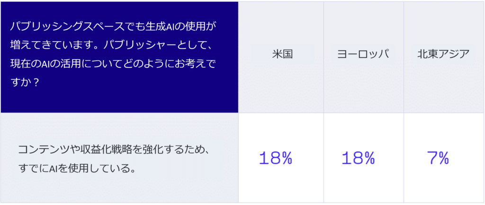Click the line すでにAIを使用している。
This screenshot has height=205, width=485.
click(x=77, y=169)
